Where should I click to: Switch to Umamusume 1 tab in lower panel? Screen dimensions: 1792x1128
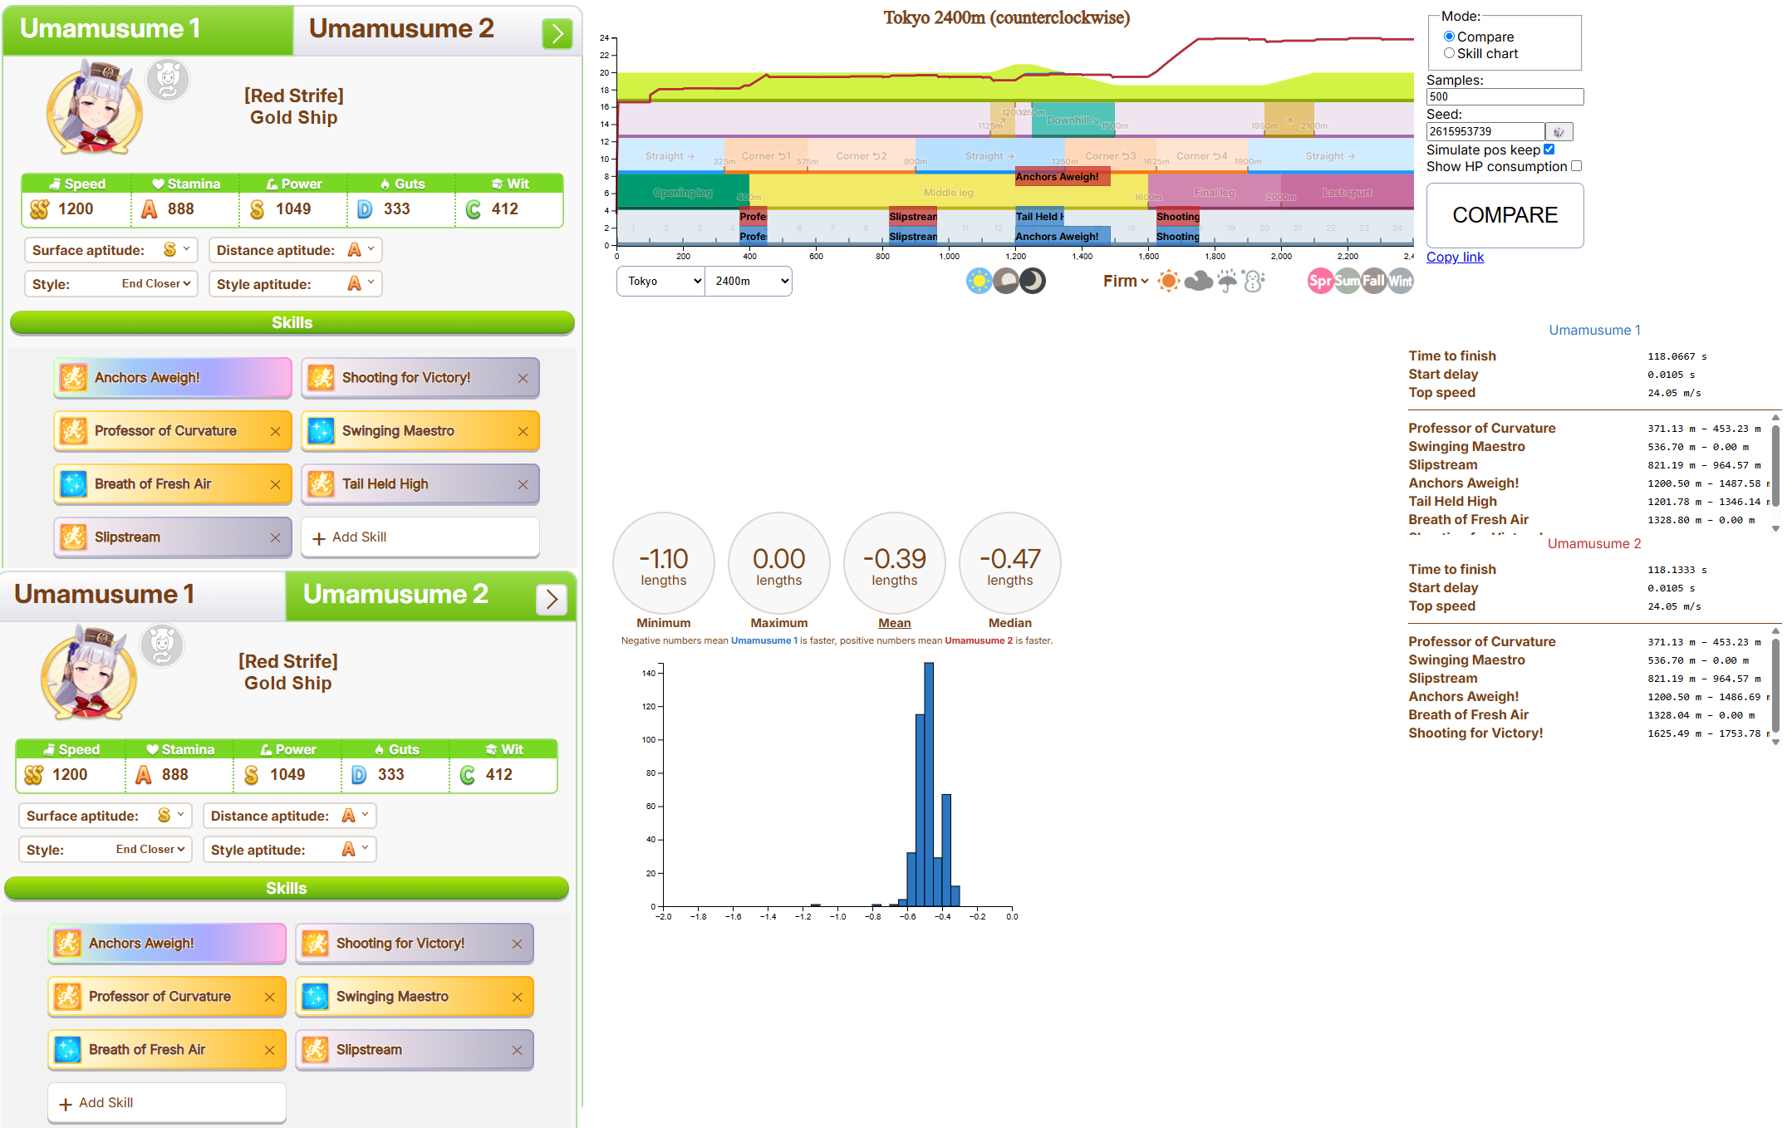[x=105, y=595]
